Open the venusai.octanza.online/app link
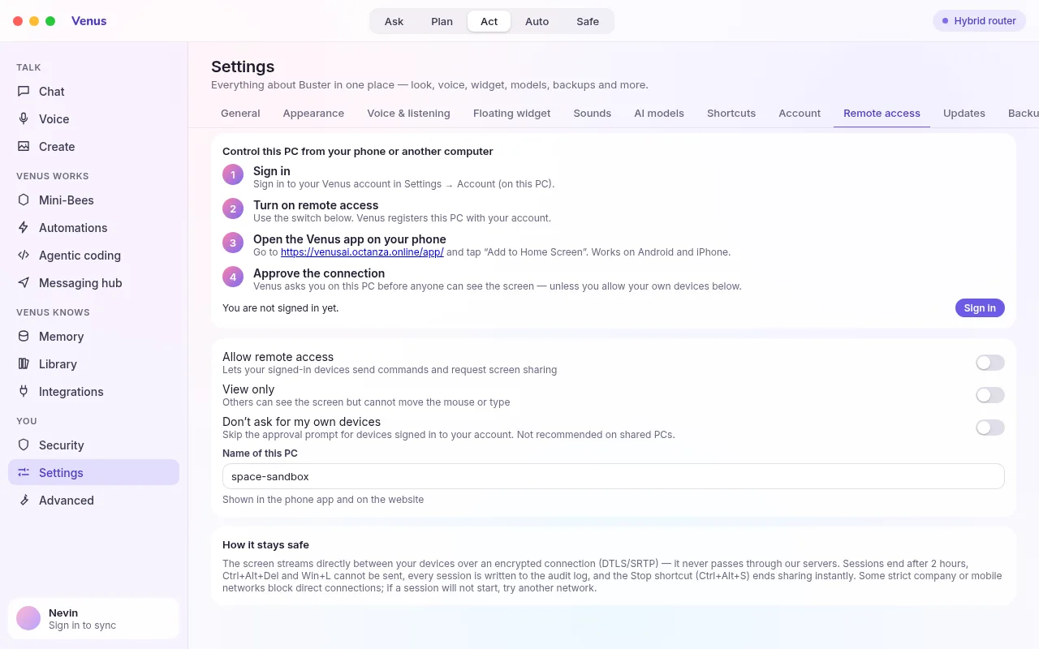Screen dimensions: 1039x649 pos(362,252)
